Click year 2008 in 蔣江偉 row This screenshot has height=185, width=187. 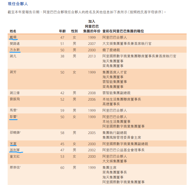(x=92, y=93)
